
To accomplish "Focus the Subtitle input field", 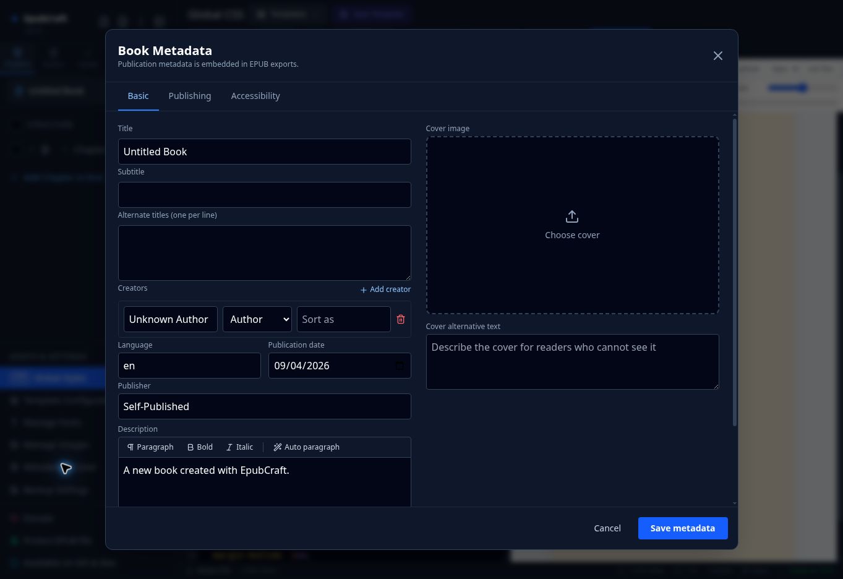I will 264,195.
